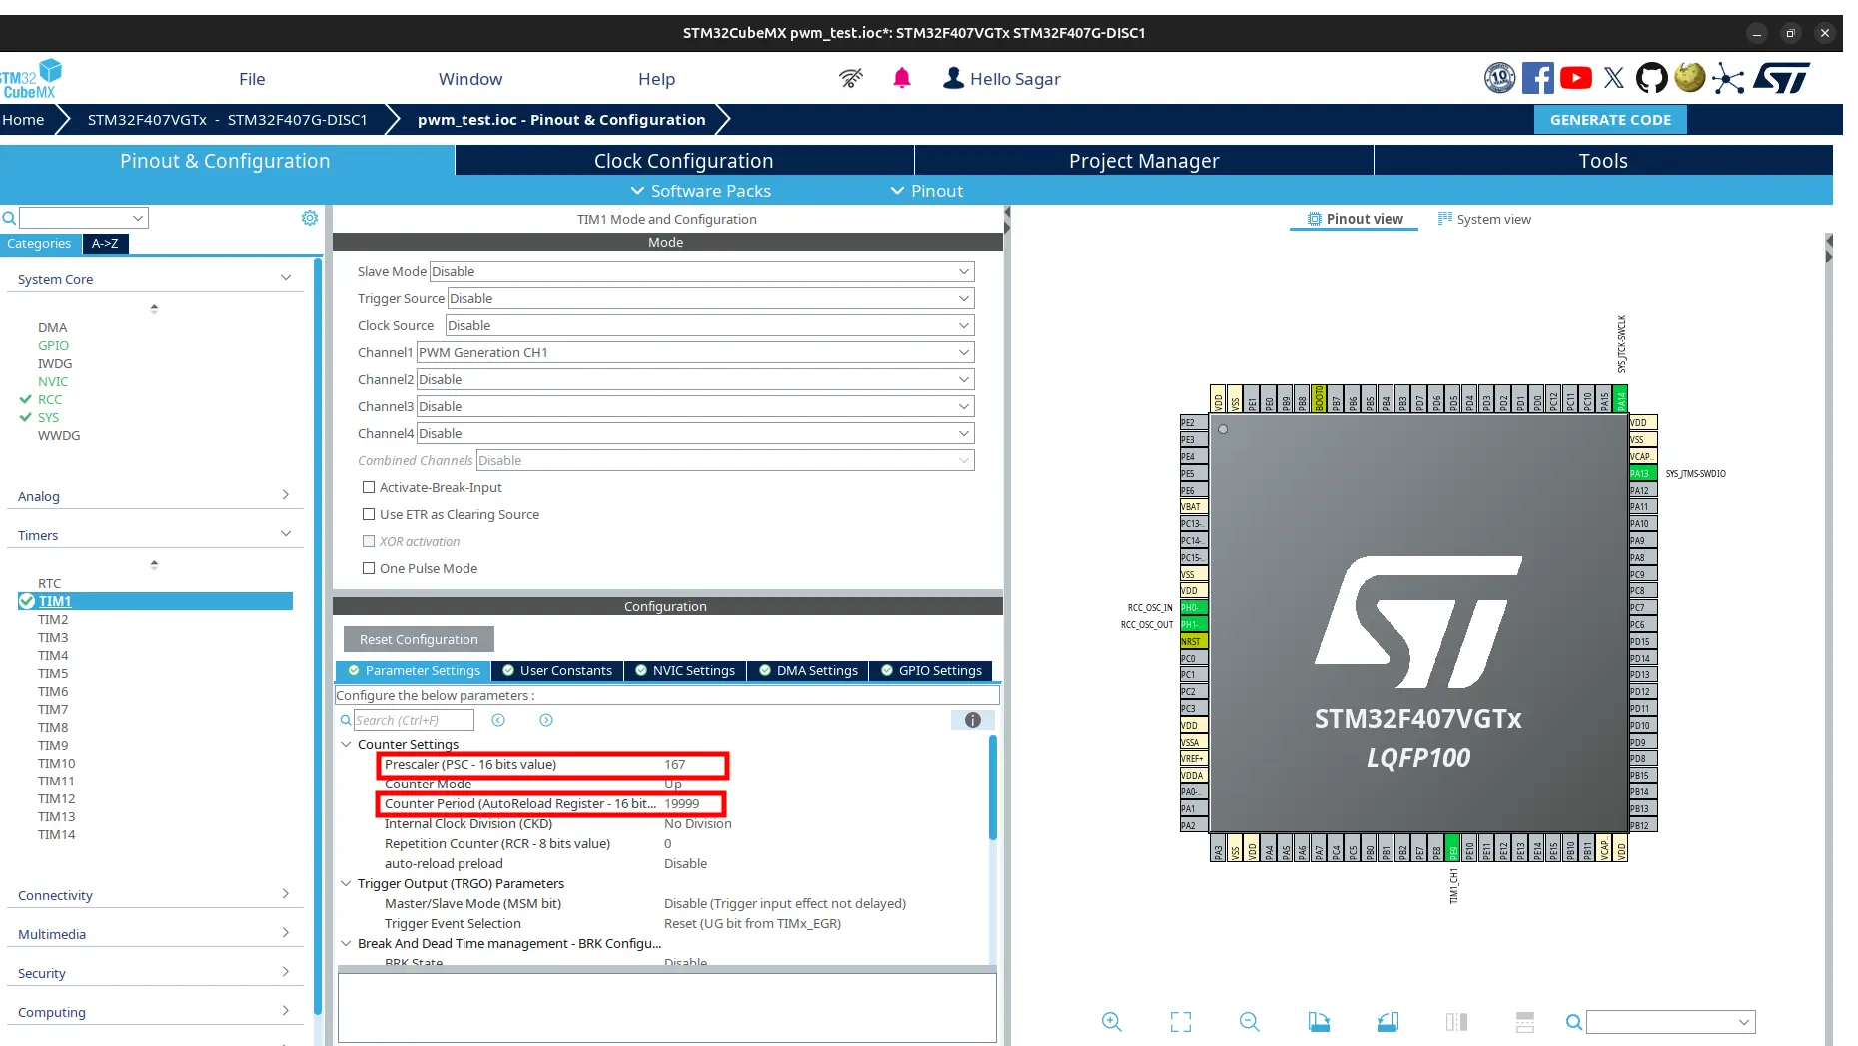The width and height of the screenshot is (1858, 1046).
Task: Open the Software Packs menu
Action: 701,191
